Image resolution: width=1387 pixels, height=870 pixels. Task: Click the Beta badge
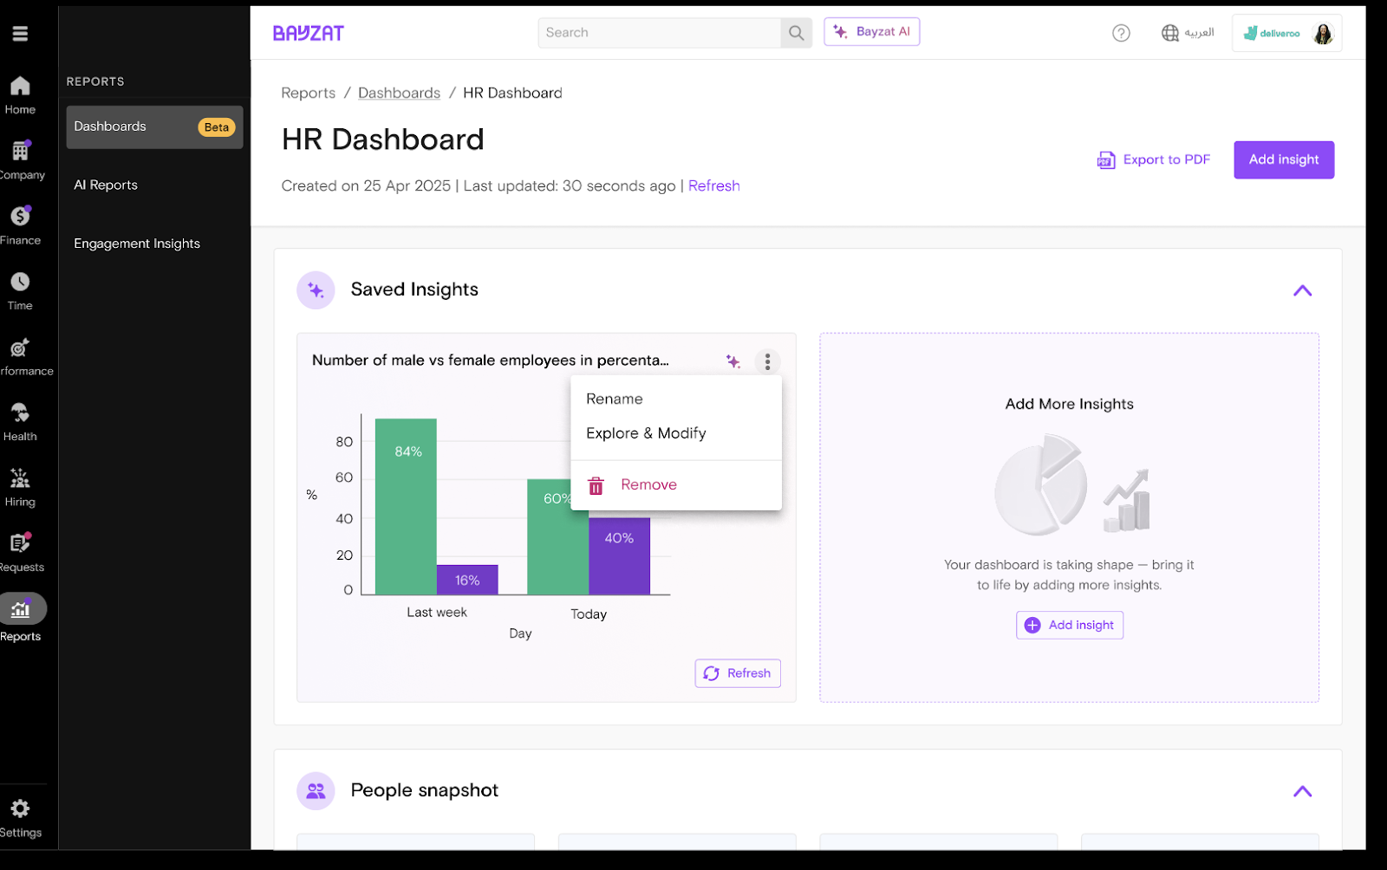(217, 127)
